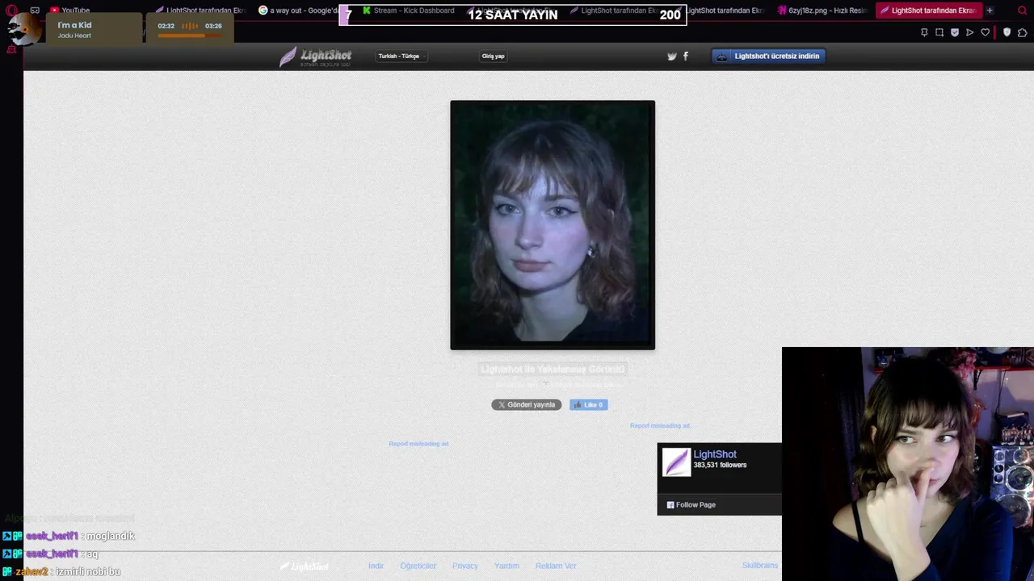Open the İndir footer link
Image resolution: width=1034 pixels, height=581 pixels.
click(x=376, y=566)
